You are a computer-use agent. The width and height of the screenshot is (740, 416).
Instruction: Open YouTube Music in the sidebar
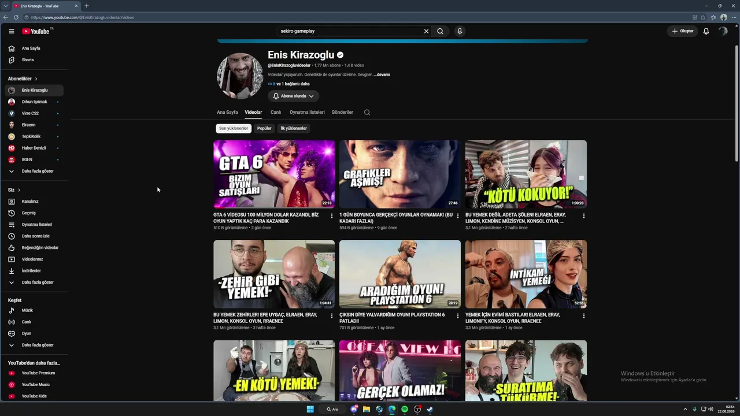35,385
